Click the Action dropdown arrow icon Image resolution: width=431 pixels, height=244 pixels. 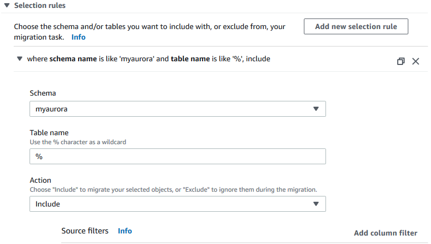point(316,204)
